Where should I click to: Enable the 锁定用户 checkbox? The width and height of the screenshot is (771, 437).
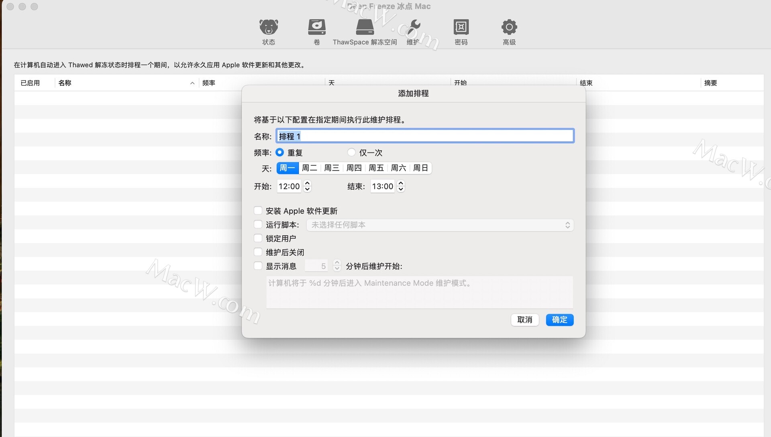(x=258, y=238)
